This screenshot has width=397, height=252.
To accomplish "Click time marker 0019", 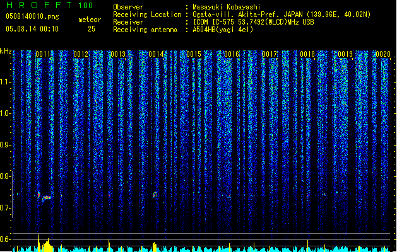I will pyautogui.click(x=345, y=54).
